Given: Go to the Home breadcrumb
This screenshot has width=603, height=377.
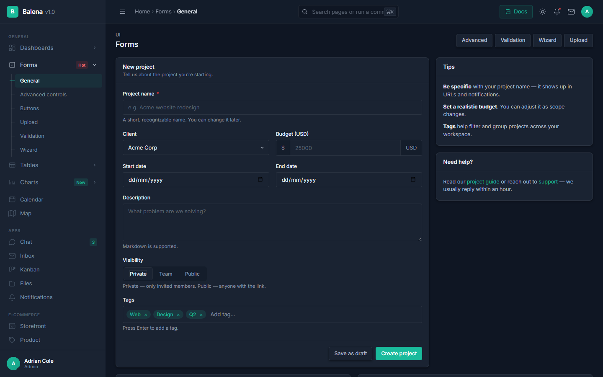Looking at the screenshot, I should click(142, 12).
